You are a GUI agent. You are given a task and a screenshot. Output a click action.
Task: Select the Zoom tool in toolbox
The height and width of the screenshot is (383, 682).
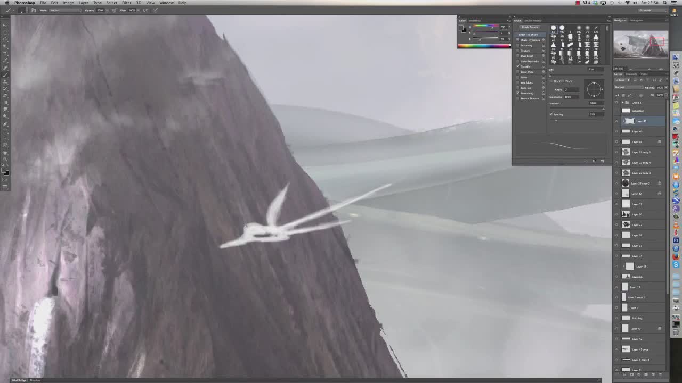[x=5, y=159]
